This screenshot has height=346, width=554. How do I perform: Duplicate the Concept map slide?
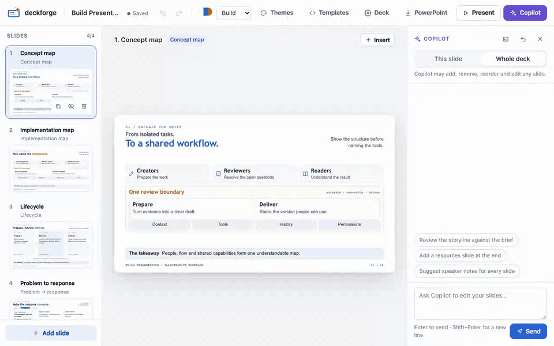(x=58, y=106)
